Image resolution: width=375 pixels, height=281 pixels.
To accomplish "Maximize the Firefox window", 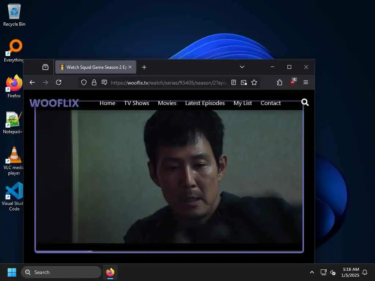I will pyautogui.click(x=289, y=67).
